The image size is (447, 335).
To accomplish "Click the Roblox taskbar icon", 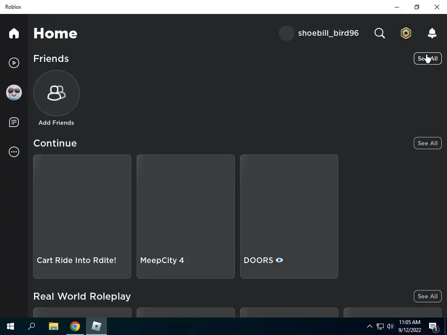I will coord(96,326).
